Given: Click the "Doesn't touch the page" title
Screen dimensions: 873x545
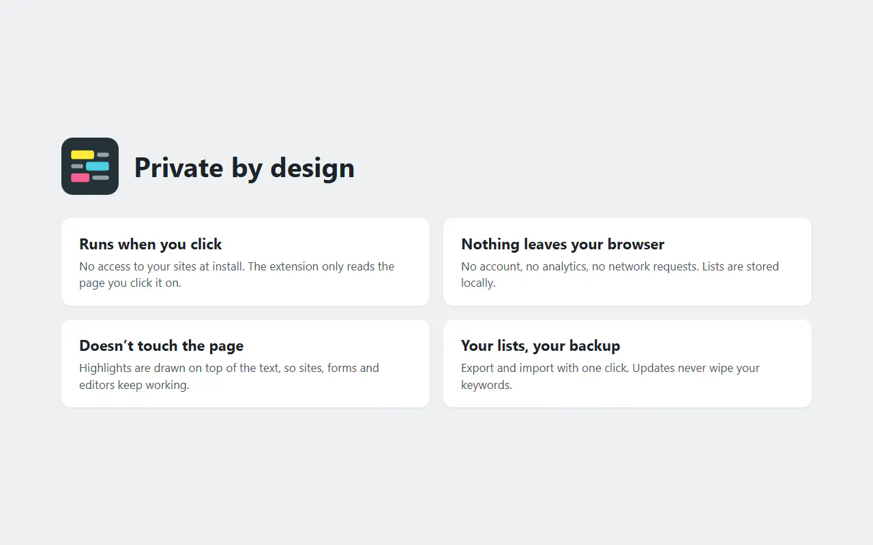Looking at the screenshot, I should (x=162, y=345).
